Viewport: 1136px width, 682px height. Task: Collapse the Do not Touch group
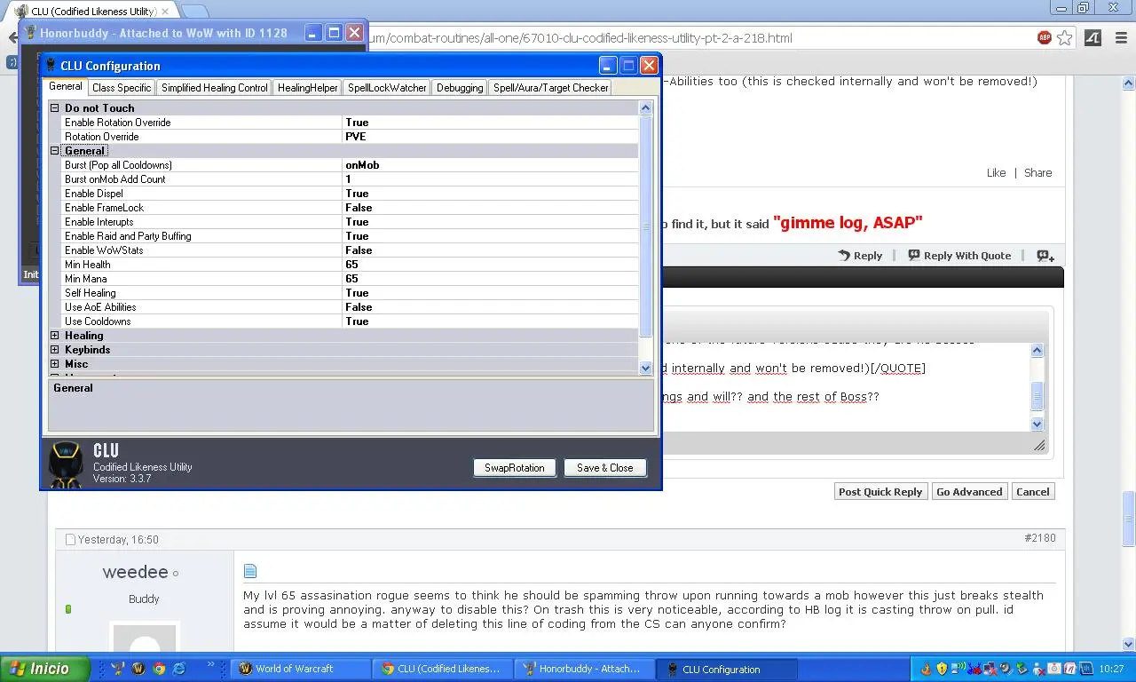click(55, 108)
